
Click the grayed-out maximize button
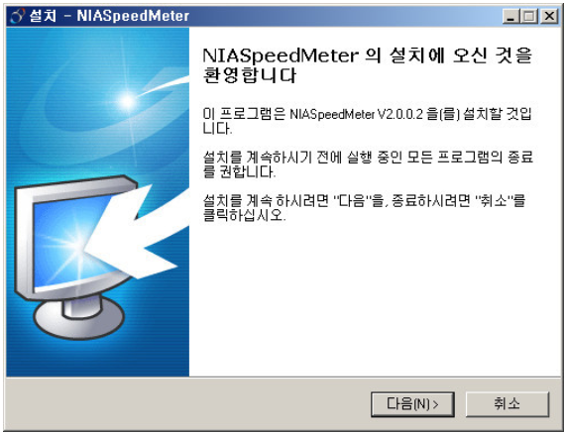click(x=529, y=16)
